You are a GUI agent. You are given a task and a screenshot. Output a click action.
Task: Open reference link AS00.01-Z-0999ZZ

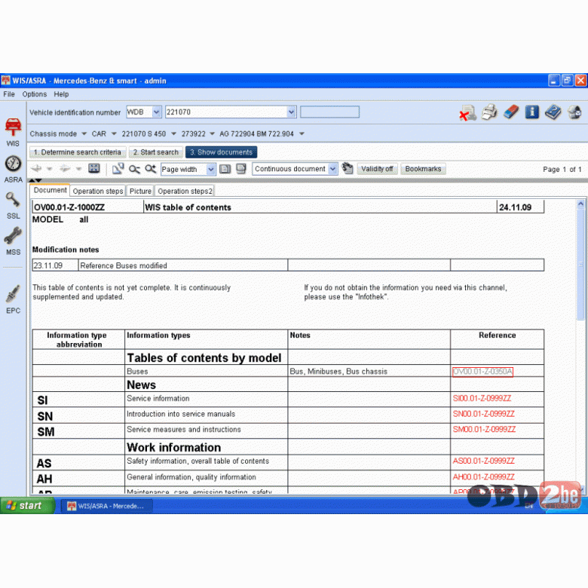click(x=483, y=461)
